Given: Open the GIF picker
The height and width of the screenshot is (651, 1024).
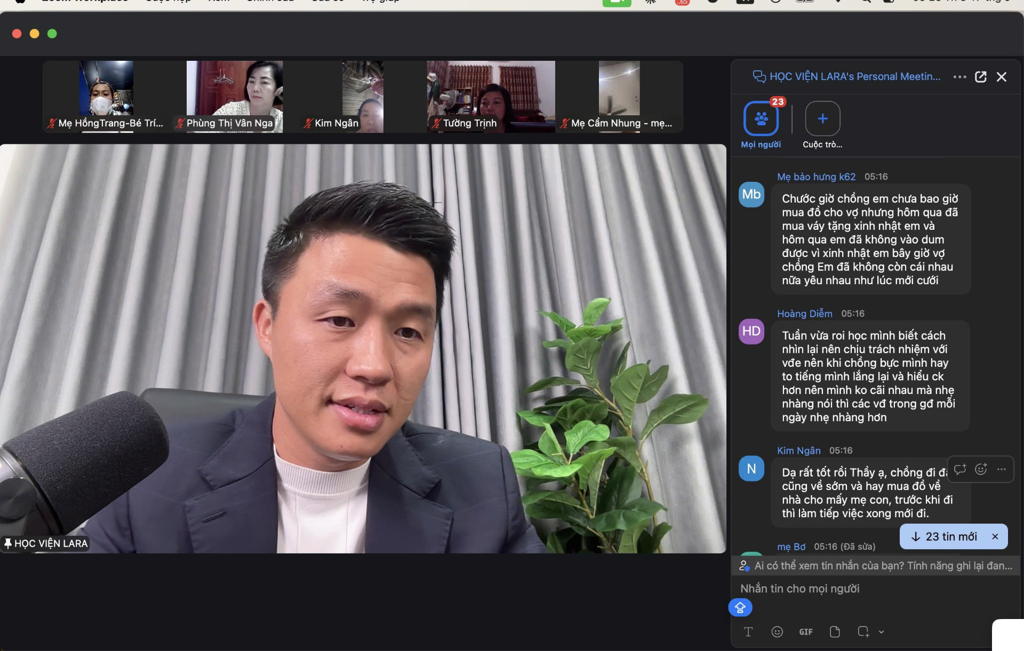Looking at the screenshot, I should pyautogui.click(x=806, y=632).
